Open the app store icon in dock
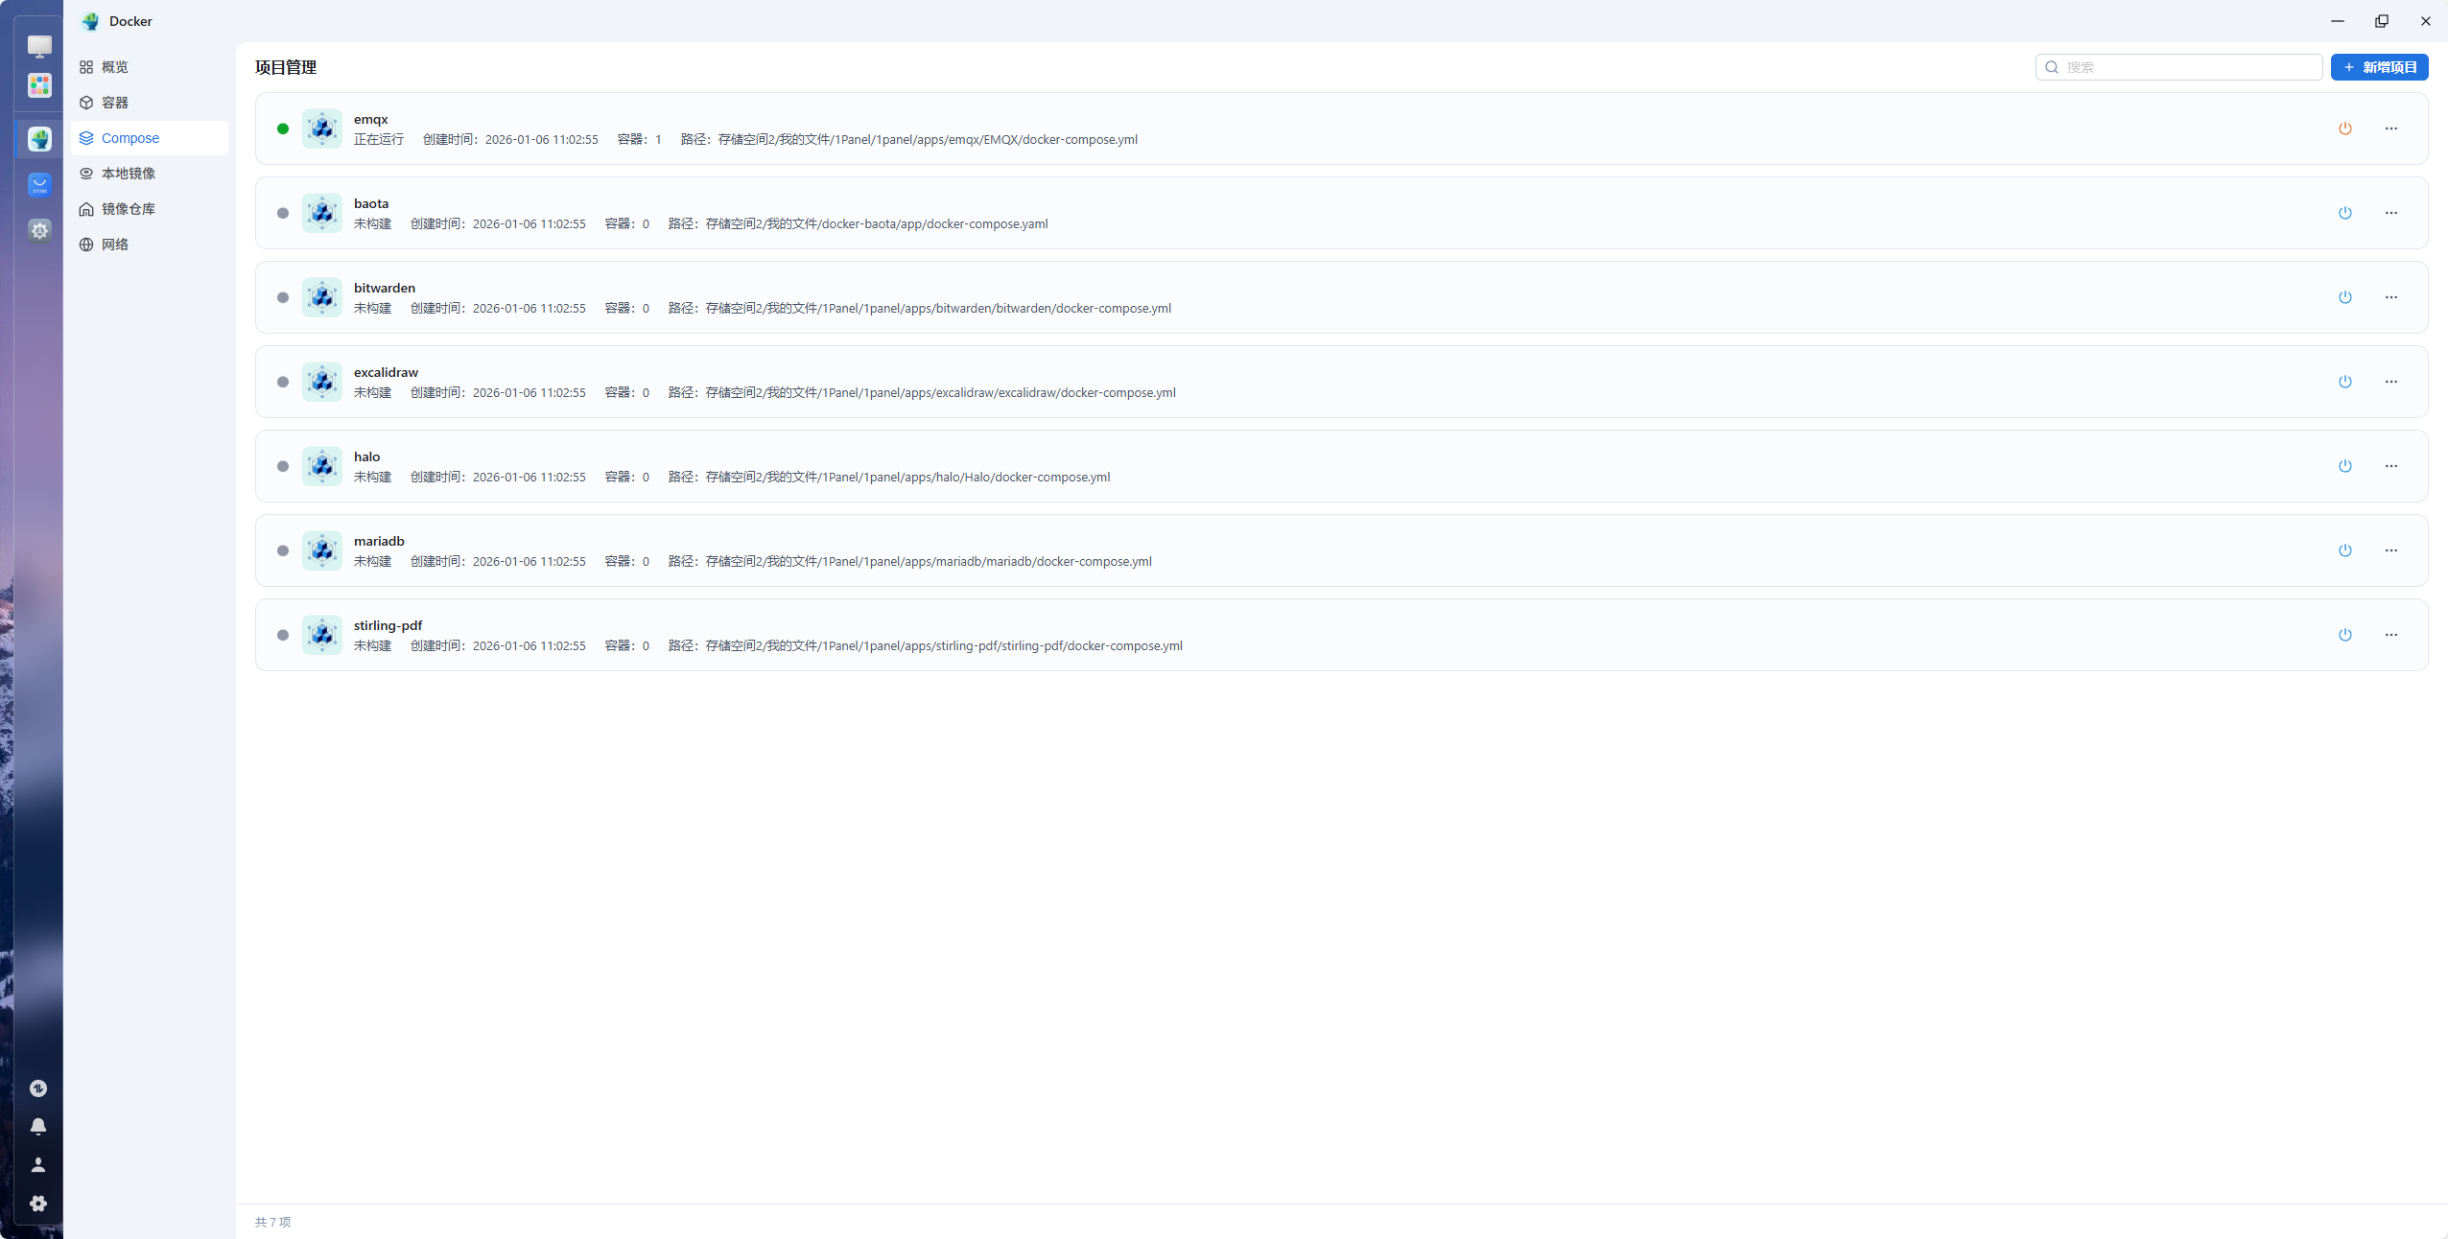Viewport: 2448px width, 1239px height. [x=39, y=184]
